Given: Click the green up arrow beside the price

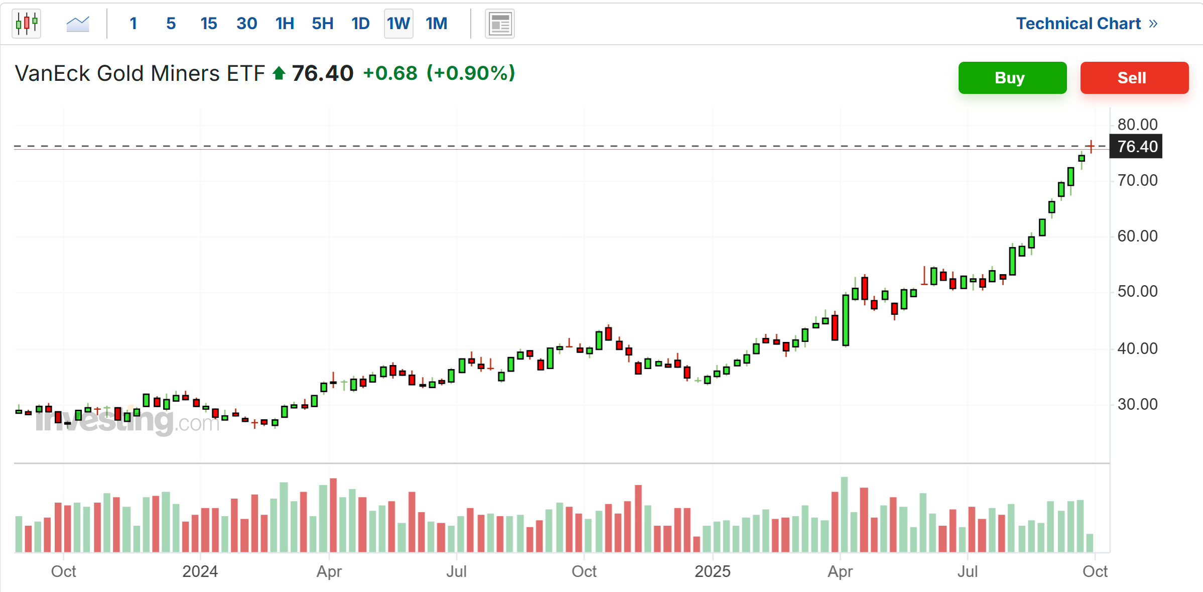Looking at the screenshot, I should 279,74.
